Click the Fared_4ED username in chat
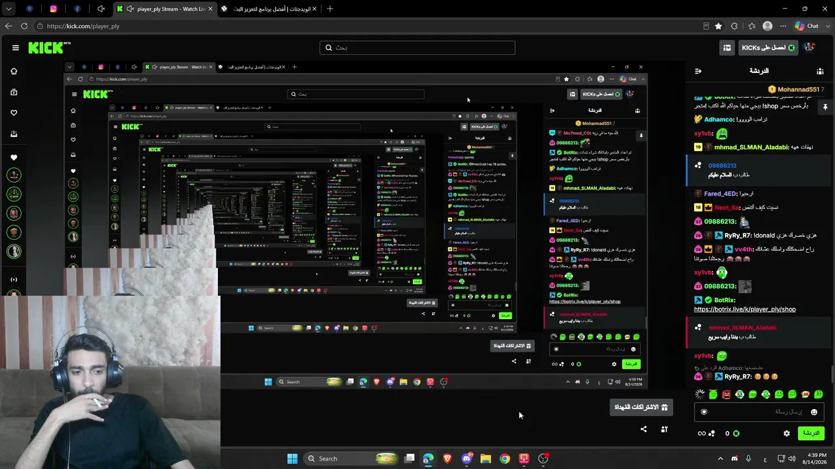Image resolution: width=835 pixels, height=469 pixels. (x=720, y=193)
